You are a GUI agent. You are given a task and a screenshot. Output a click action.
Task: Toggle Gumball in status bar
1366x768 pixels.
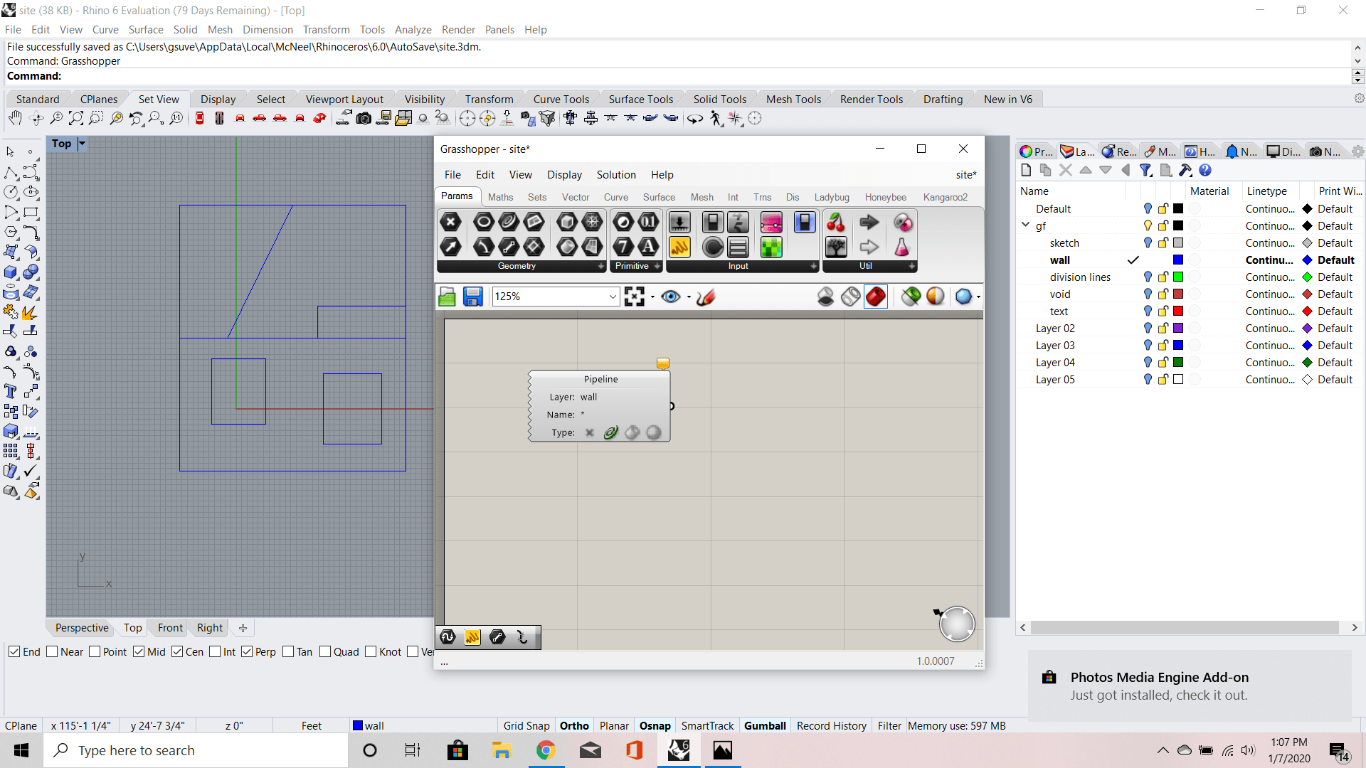click(x=765, y=725)
